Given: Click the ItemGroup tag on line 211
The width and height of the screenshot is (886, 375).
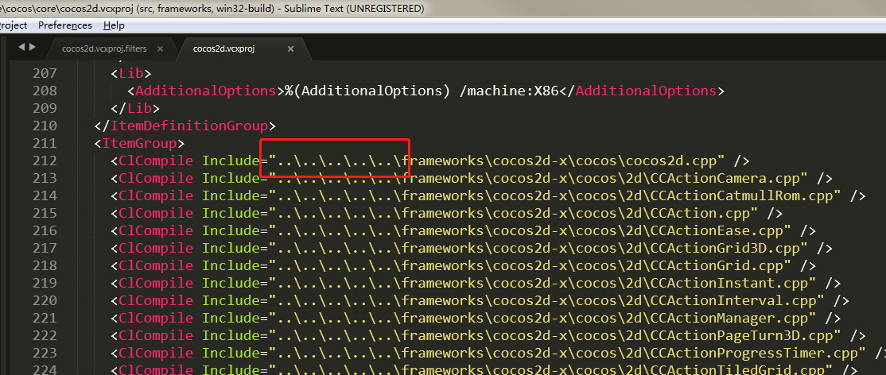Looking at the screenshot, I should click(139, 144).
